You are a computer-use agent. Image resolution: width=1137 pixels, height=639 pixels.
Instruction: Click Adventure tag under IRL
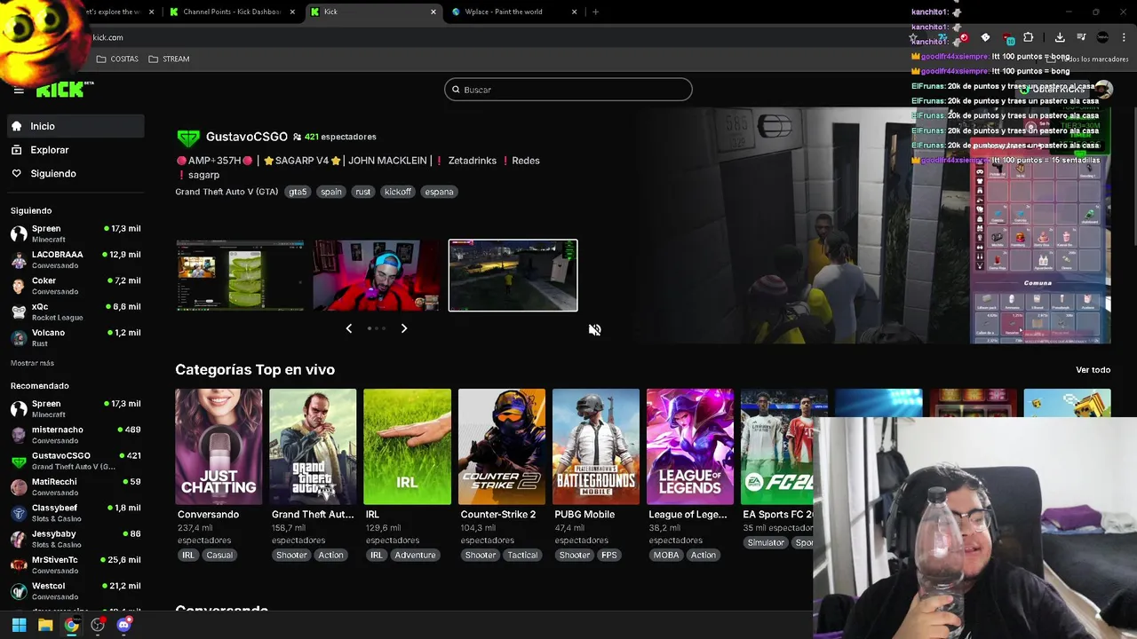coord(415,556)
